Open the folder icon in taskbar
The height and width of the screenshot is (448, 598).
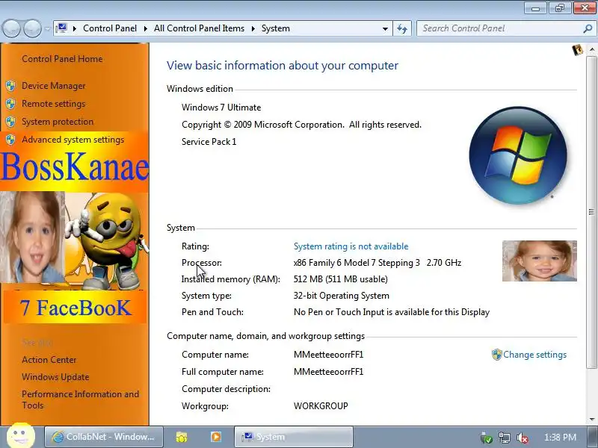coord(182,437)
